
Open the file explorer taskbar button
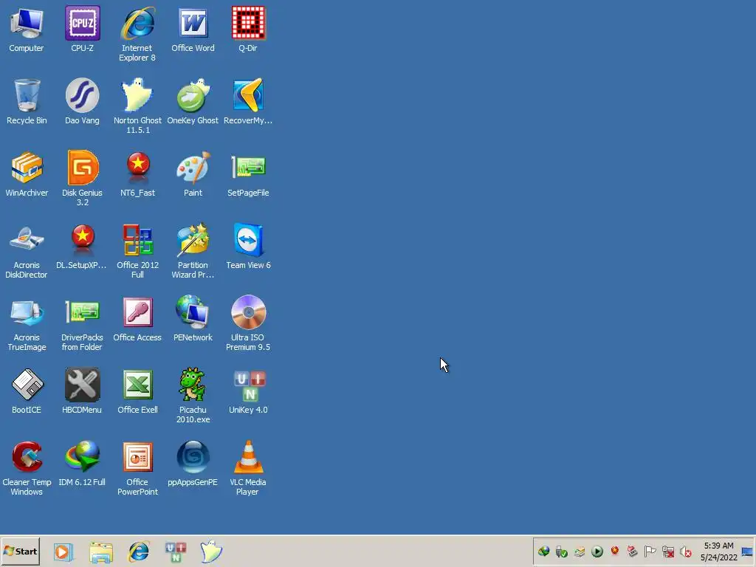[100, 551]
